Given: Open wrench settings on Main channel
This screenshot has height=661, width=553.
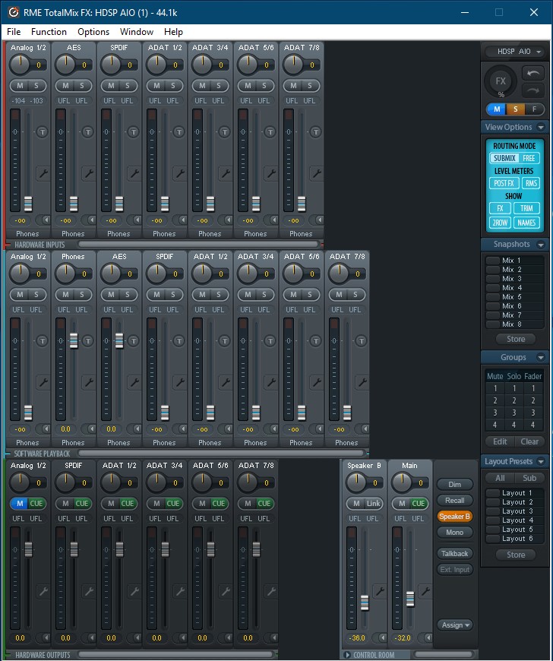Looking at the screenshot, I should click(x=425, y=591).
